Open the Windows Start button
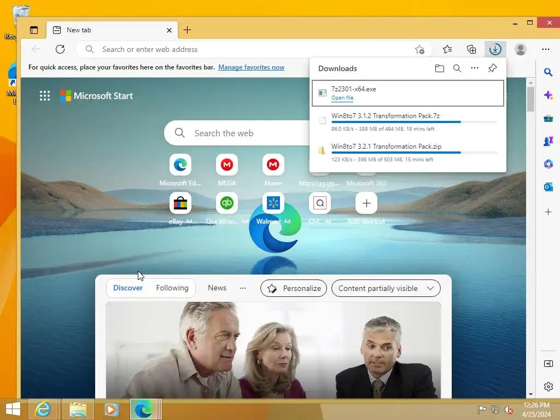Screen dimensions: 560x420 [x=13, y=409]
